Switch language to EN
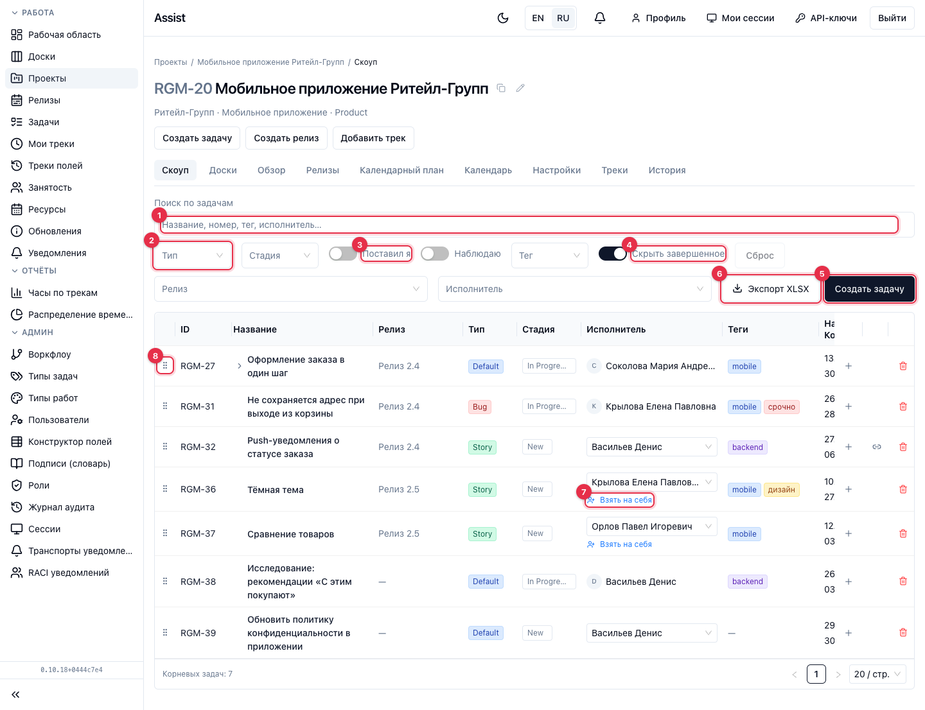The height and width of the screenshot is (710, 925). [x=538, y=18]
